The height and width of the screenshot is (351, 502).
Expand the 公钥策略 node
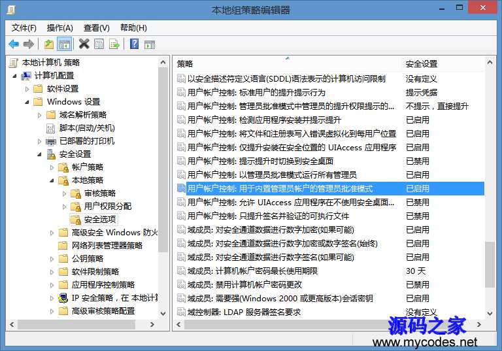[52, 259]
